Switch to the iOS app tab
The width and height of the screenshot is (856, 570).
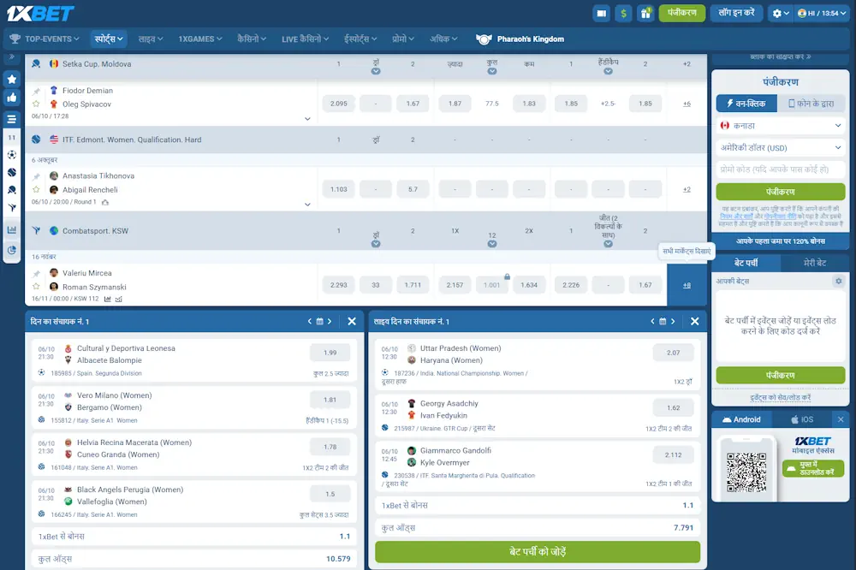802,419
